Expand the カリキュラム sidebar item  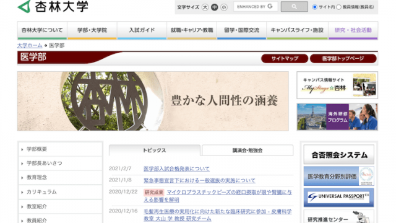tap(61, 192)
